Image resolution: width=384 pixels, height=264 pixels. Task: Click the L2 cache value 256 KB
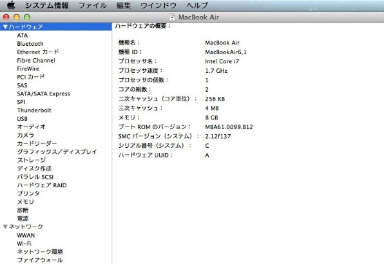coord(215,99)
